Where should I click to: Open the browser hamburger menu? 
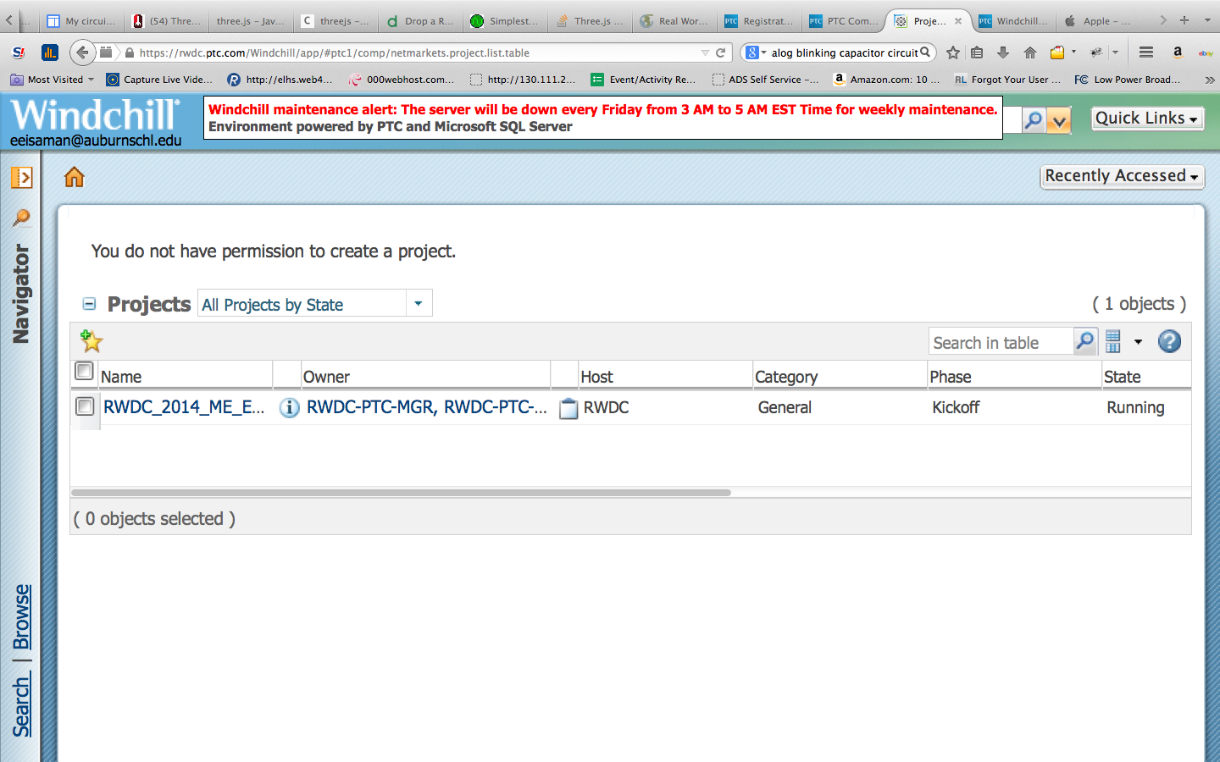[x=1146, y=52]
